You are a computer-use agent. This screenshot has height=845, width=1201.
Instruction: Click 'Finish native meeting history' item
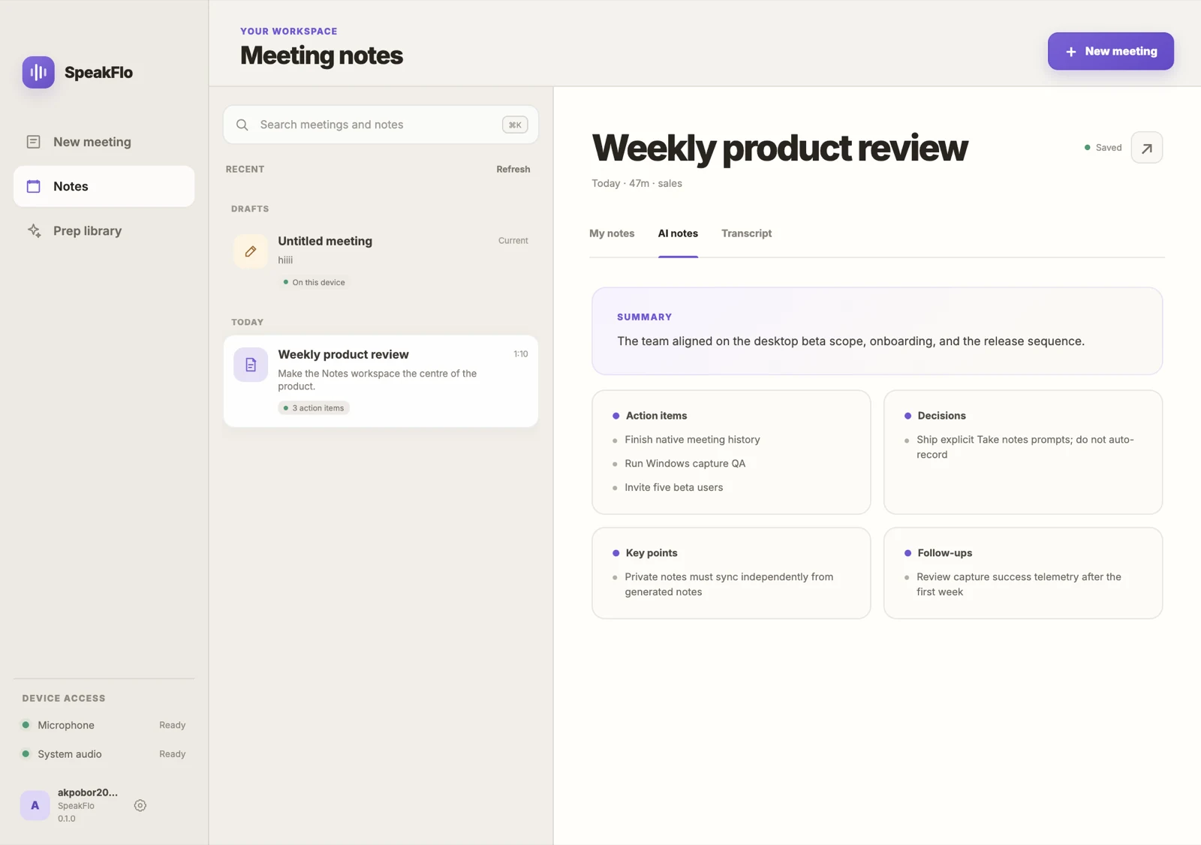pyautogui.click(x=692, y=440)
